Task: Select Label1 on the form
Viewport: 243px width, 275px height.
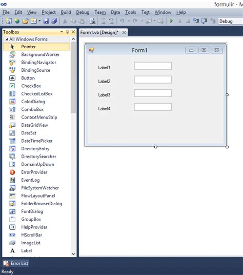Action: click(x=104, y=68)
